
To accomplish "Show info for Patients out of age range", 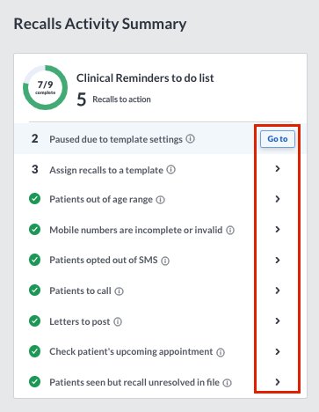I will 160,200.
